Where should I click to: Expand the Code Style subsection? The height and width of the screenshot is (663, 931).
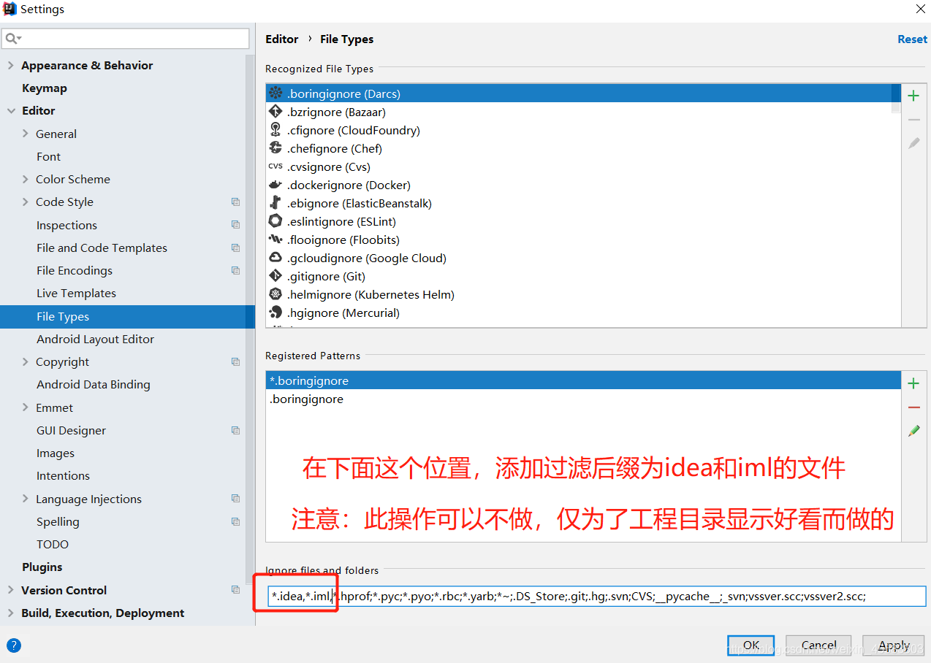(26, 202)
